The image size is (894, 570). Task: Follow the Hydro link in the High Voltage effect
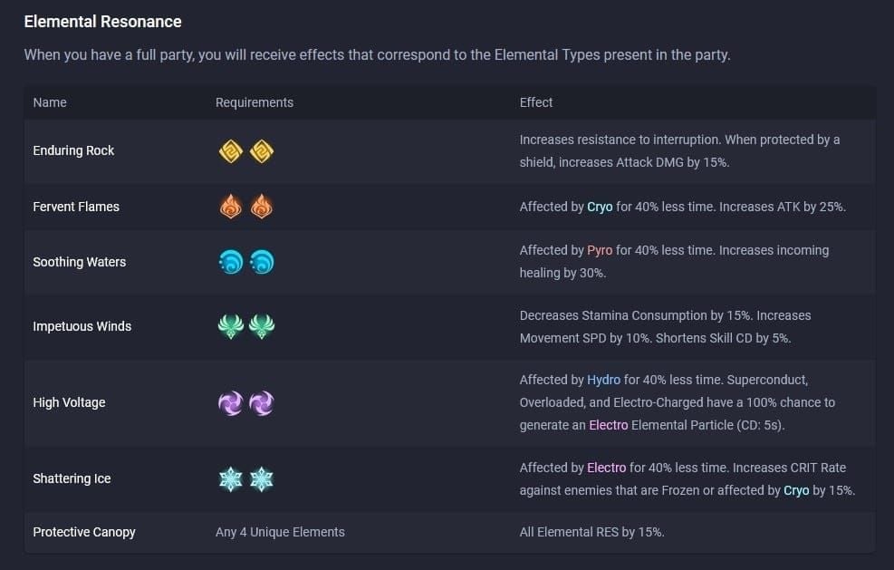click(603, 381)
